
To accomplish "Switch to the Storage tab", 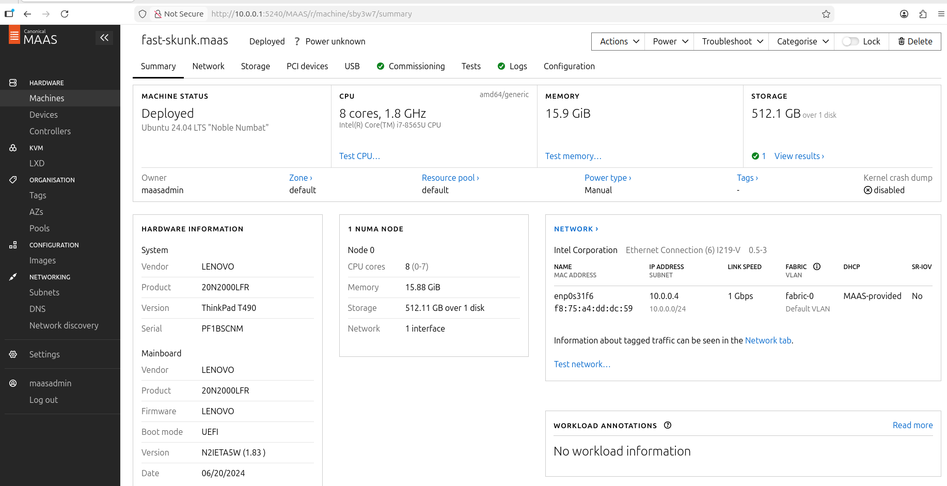I will [255, 66].
